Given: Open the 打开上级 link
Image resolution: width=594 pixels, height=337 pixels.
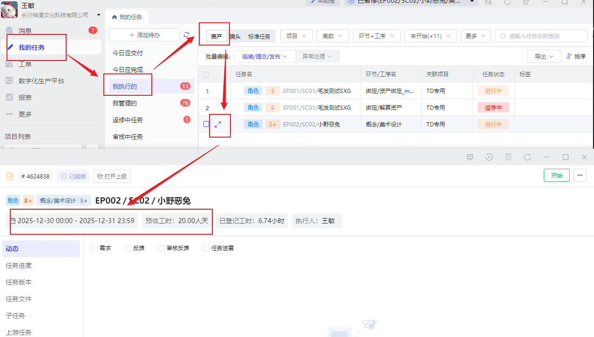Looking at the screenshot, I should (x=111, y=176).
